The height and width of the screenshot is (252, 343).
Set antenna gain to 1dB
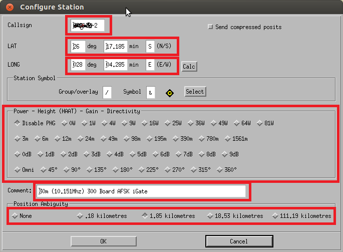pos(46,154)
